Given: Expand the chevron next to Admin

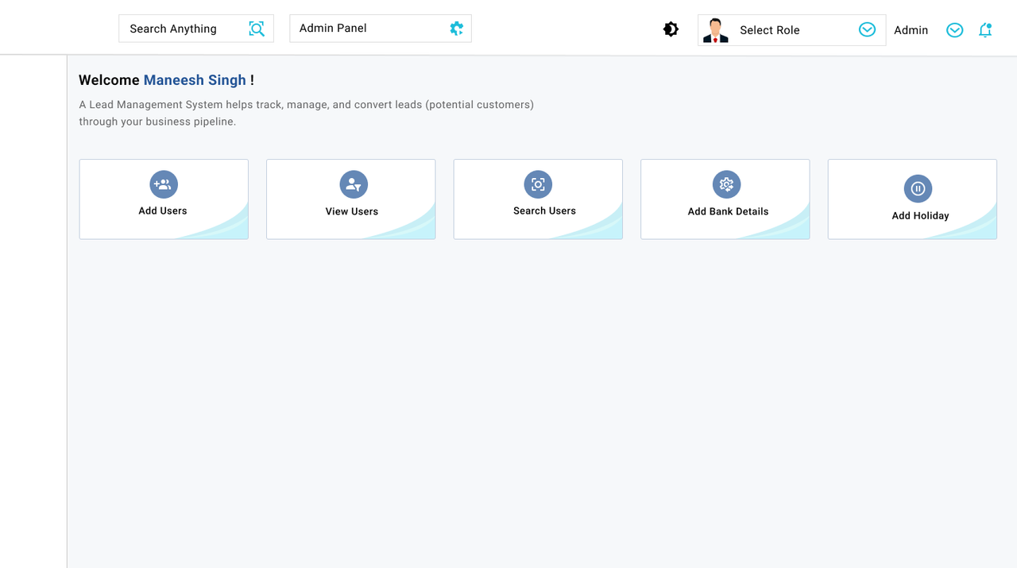Looking at the screenshot, I should (x=954, y=29).
